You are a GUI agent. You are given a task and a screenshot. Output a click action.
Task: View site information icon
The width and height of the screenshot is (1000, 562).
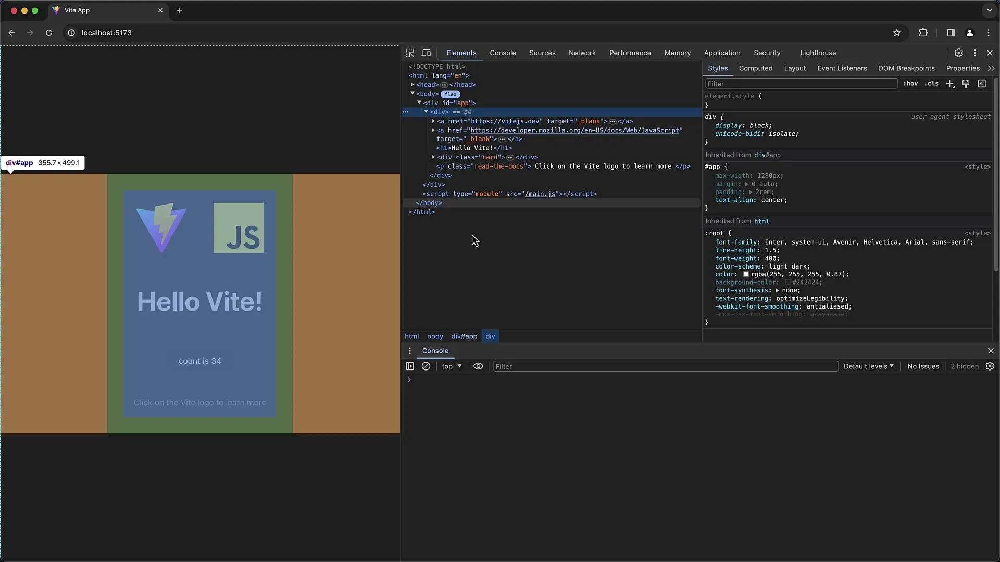[x=71, y=33]
